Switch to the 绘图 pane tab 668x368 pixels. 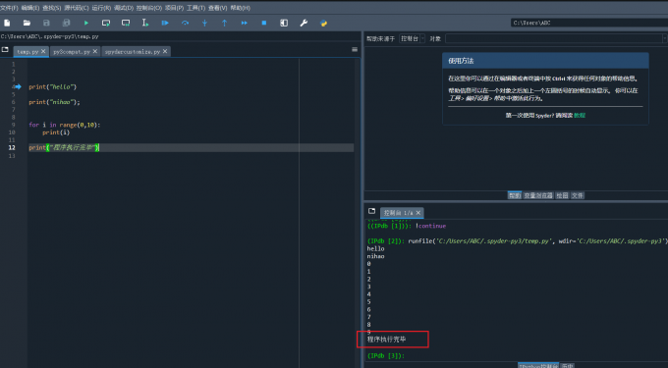click(562, 195)
